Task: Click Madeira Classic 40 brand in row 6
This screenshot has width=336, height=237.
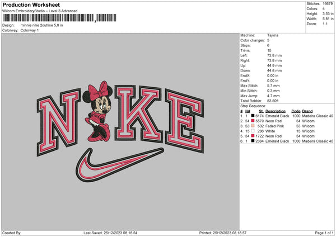Action: 318,141
